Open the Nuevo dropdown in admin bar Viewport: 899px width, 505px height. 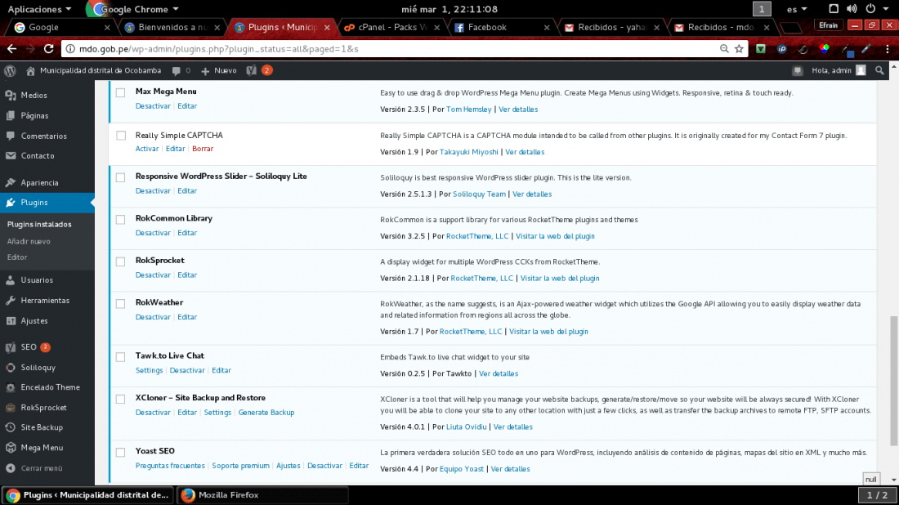pyautogui.click(x=218, y=70)
